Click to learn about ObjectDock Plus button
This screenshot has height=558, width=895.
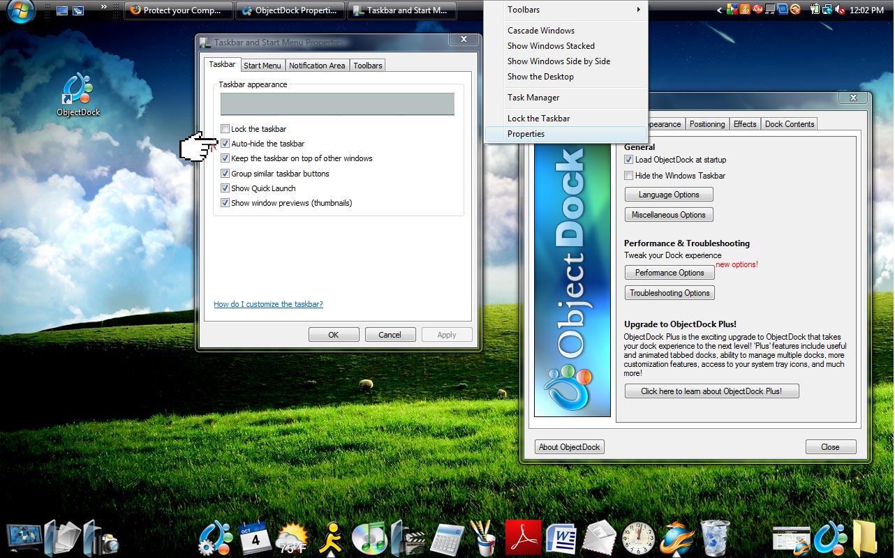click(711, 391)
